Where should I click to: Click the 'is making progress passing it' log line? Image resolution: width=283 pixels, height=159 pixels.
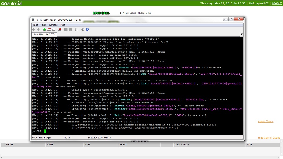(124, 125)
